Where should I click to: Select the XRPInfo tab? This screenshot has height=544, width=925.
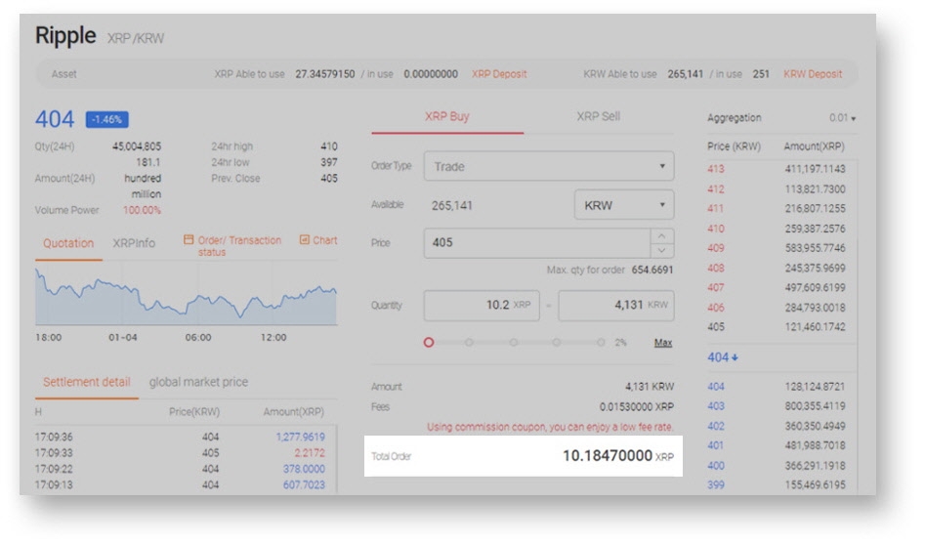click(x=134, y=243)
